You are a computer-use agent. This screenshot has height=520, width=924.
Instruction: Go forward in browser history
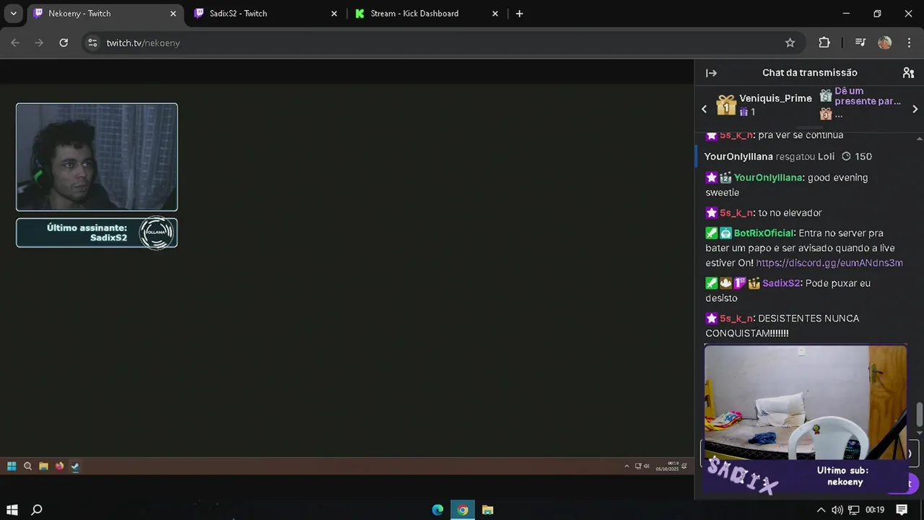pos(39,43)
